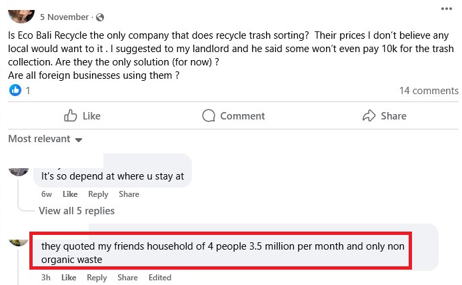Like the "It's so depend" comment
Screen dimensions: 462x285
point(70,194)
